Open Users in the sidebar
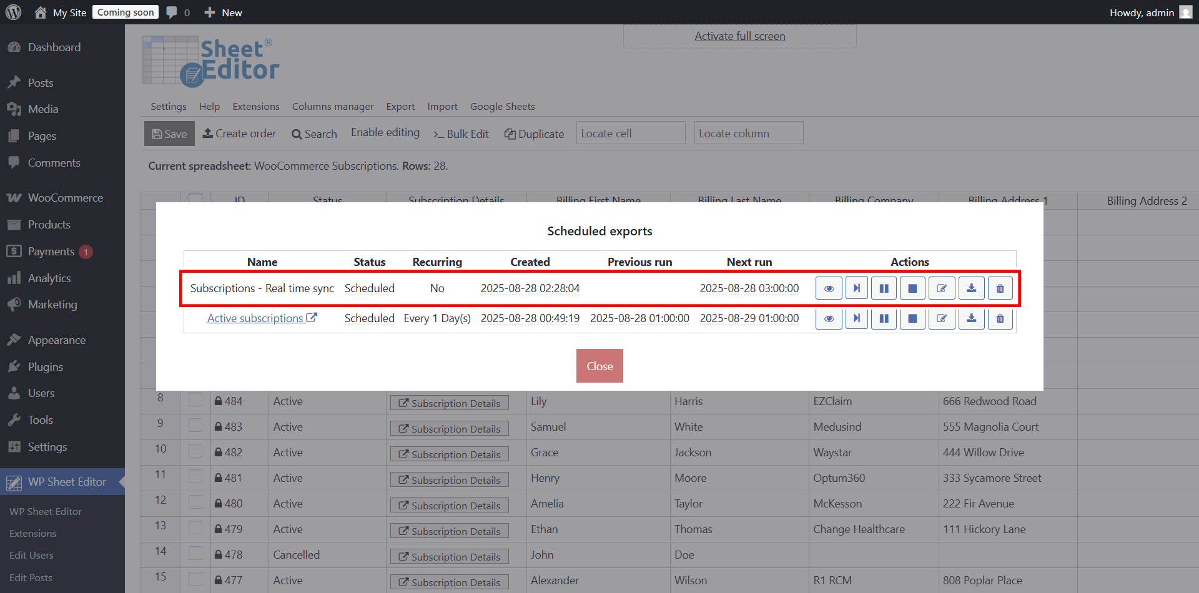 tap(62, 393)
